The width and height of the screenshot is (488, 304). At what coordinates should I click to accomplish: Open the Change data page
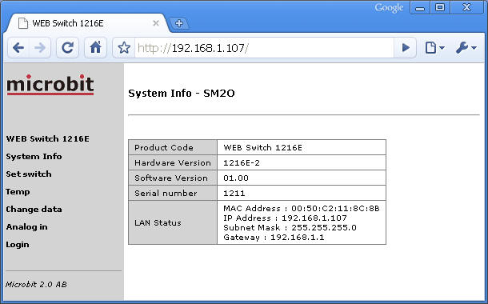coord(34,209)
